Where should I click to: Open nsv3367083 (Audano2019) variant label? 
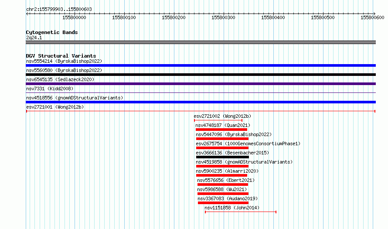[228, 198]
